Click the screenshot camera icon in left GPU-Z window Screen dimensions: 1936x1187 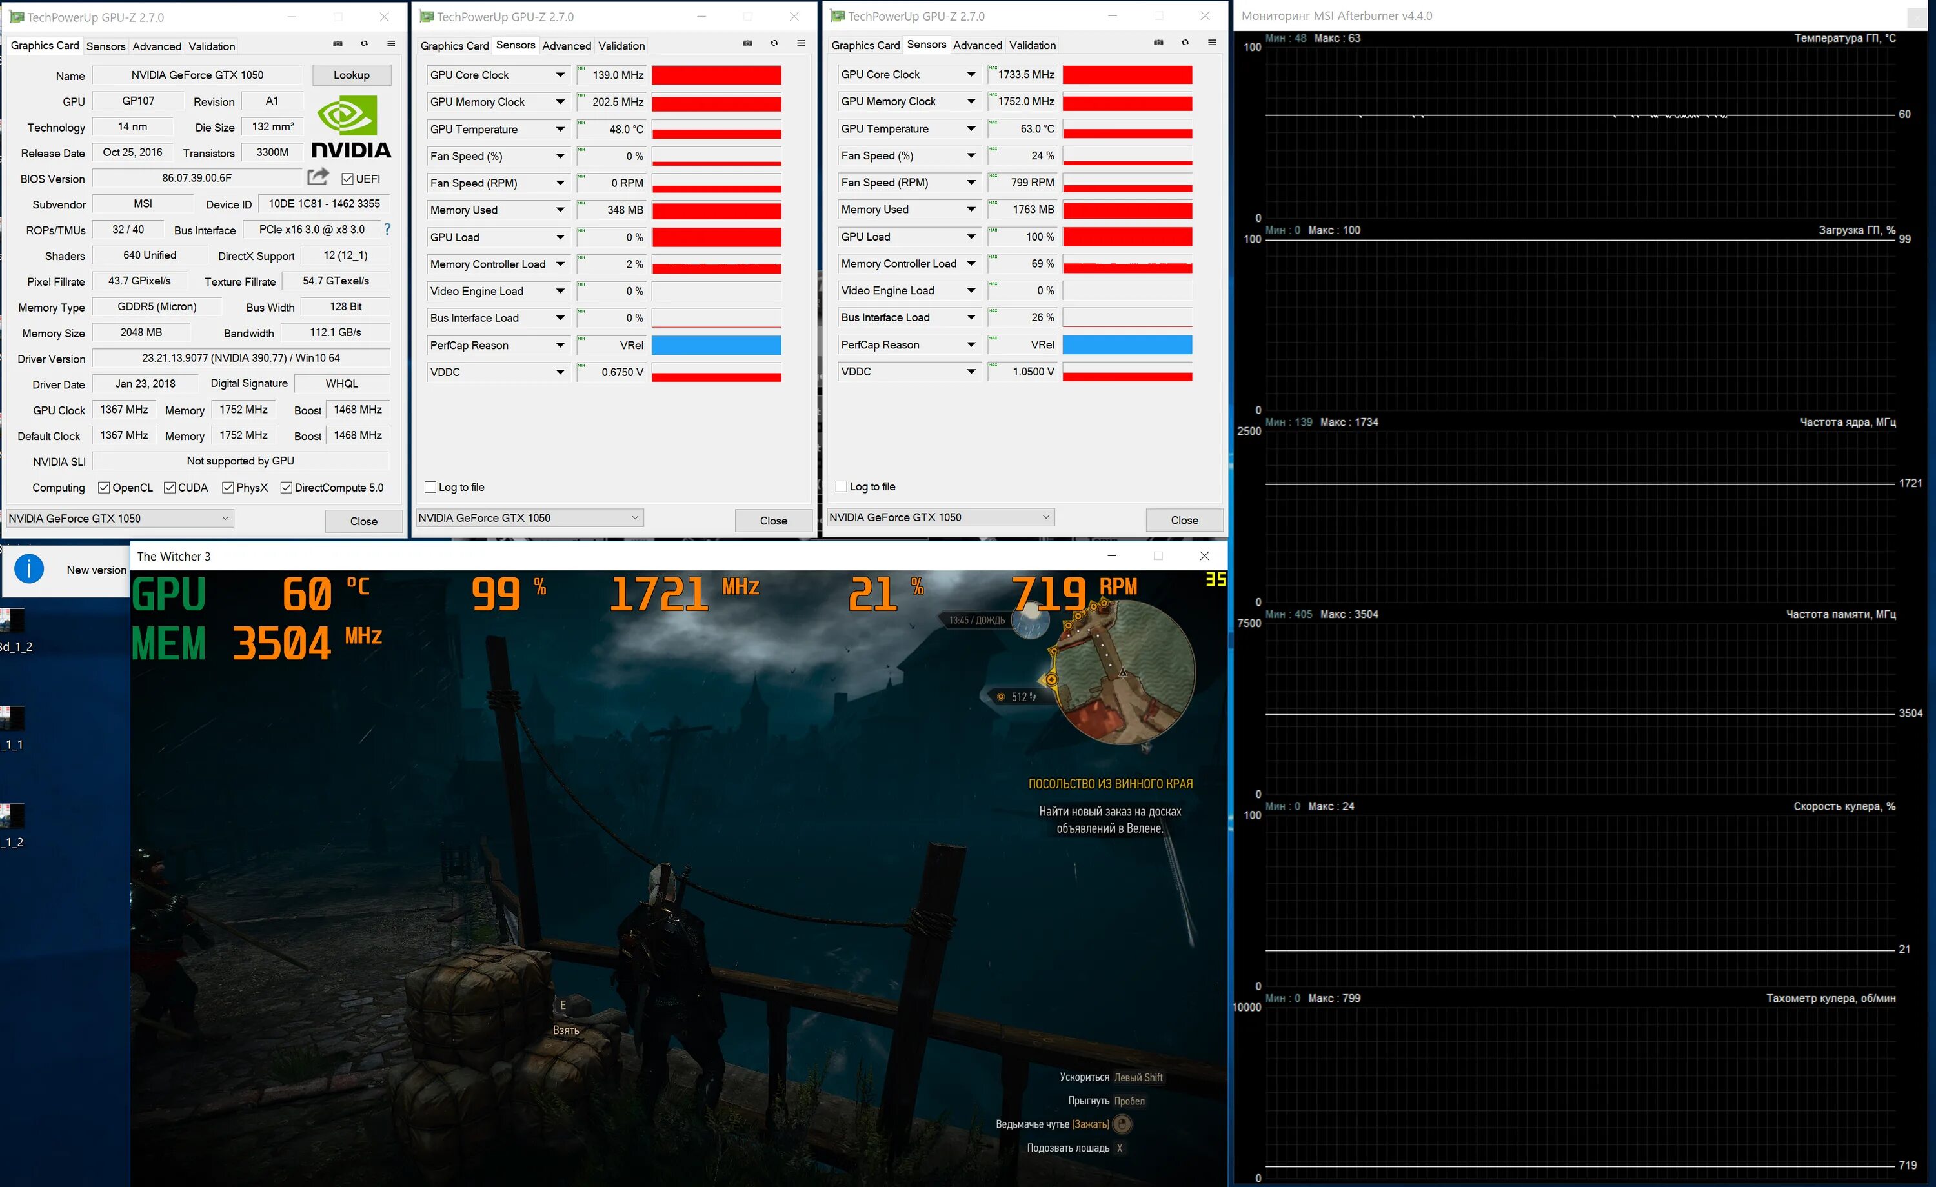point(338,44)
